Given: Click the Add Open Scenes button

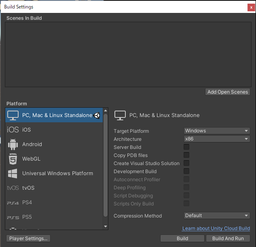Looking at the screenshot, I should [228, 92].
